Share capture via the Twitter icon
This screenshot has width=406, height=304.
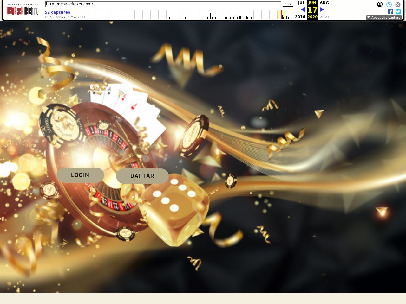(398, 12)
